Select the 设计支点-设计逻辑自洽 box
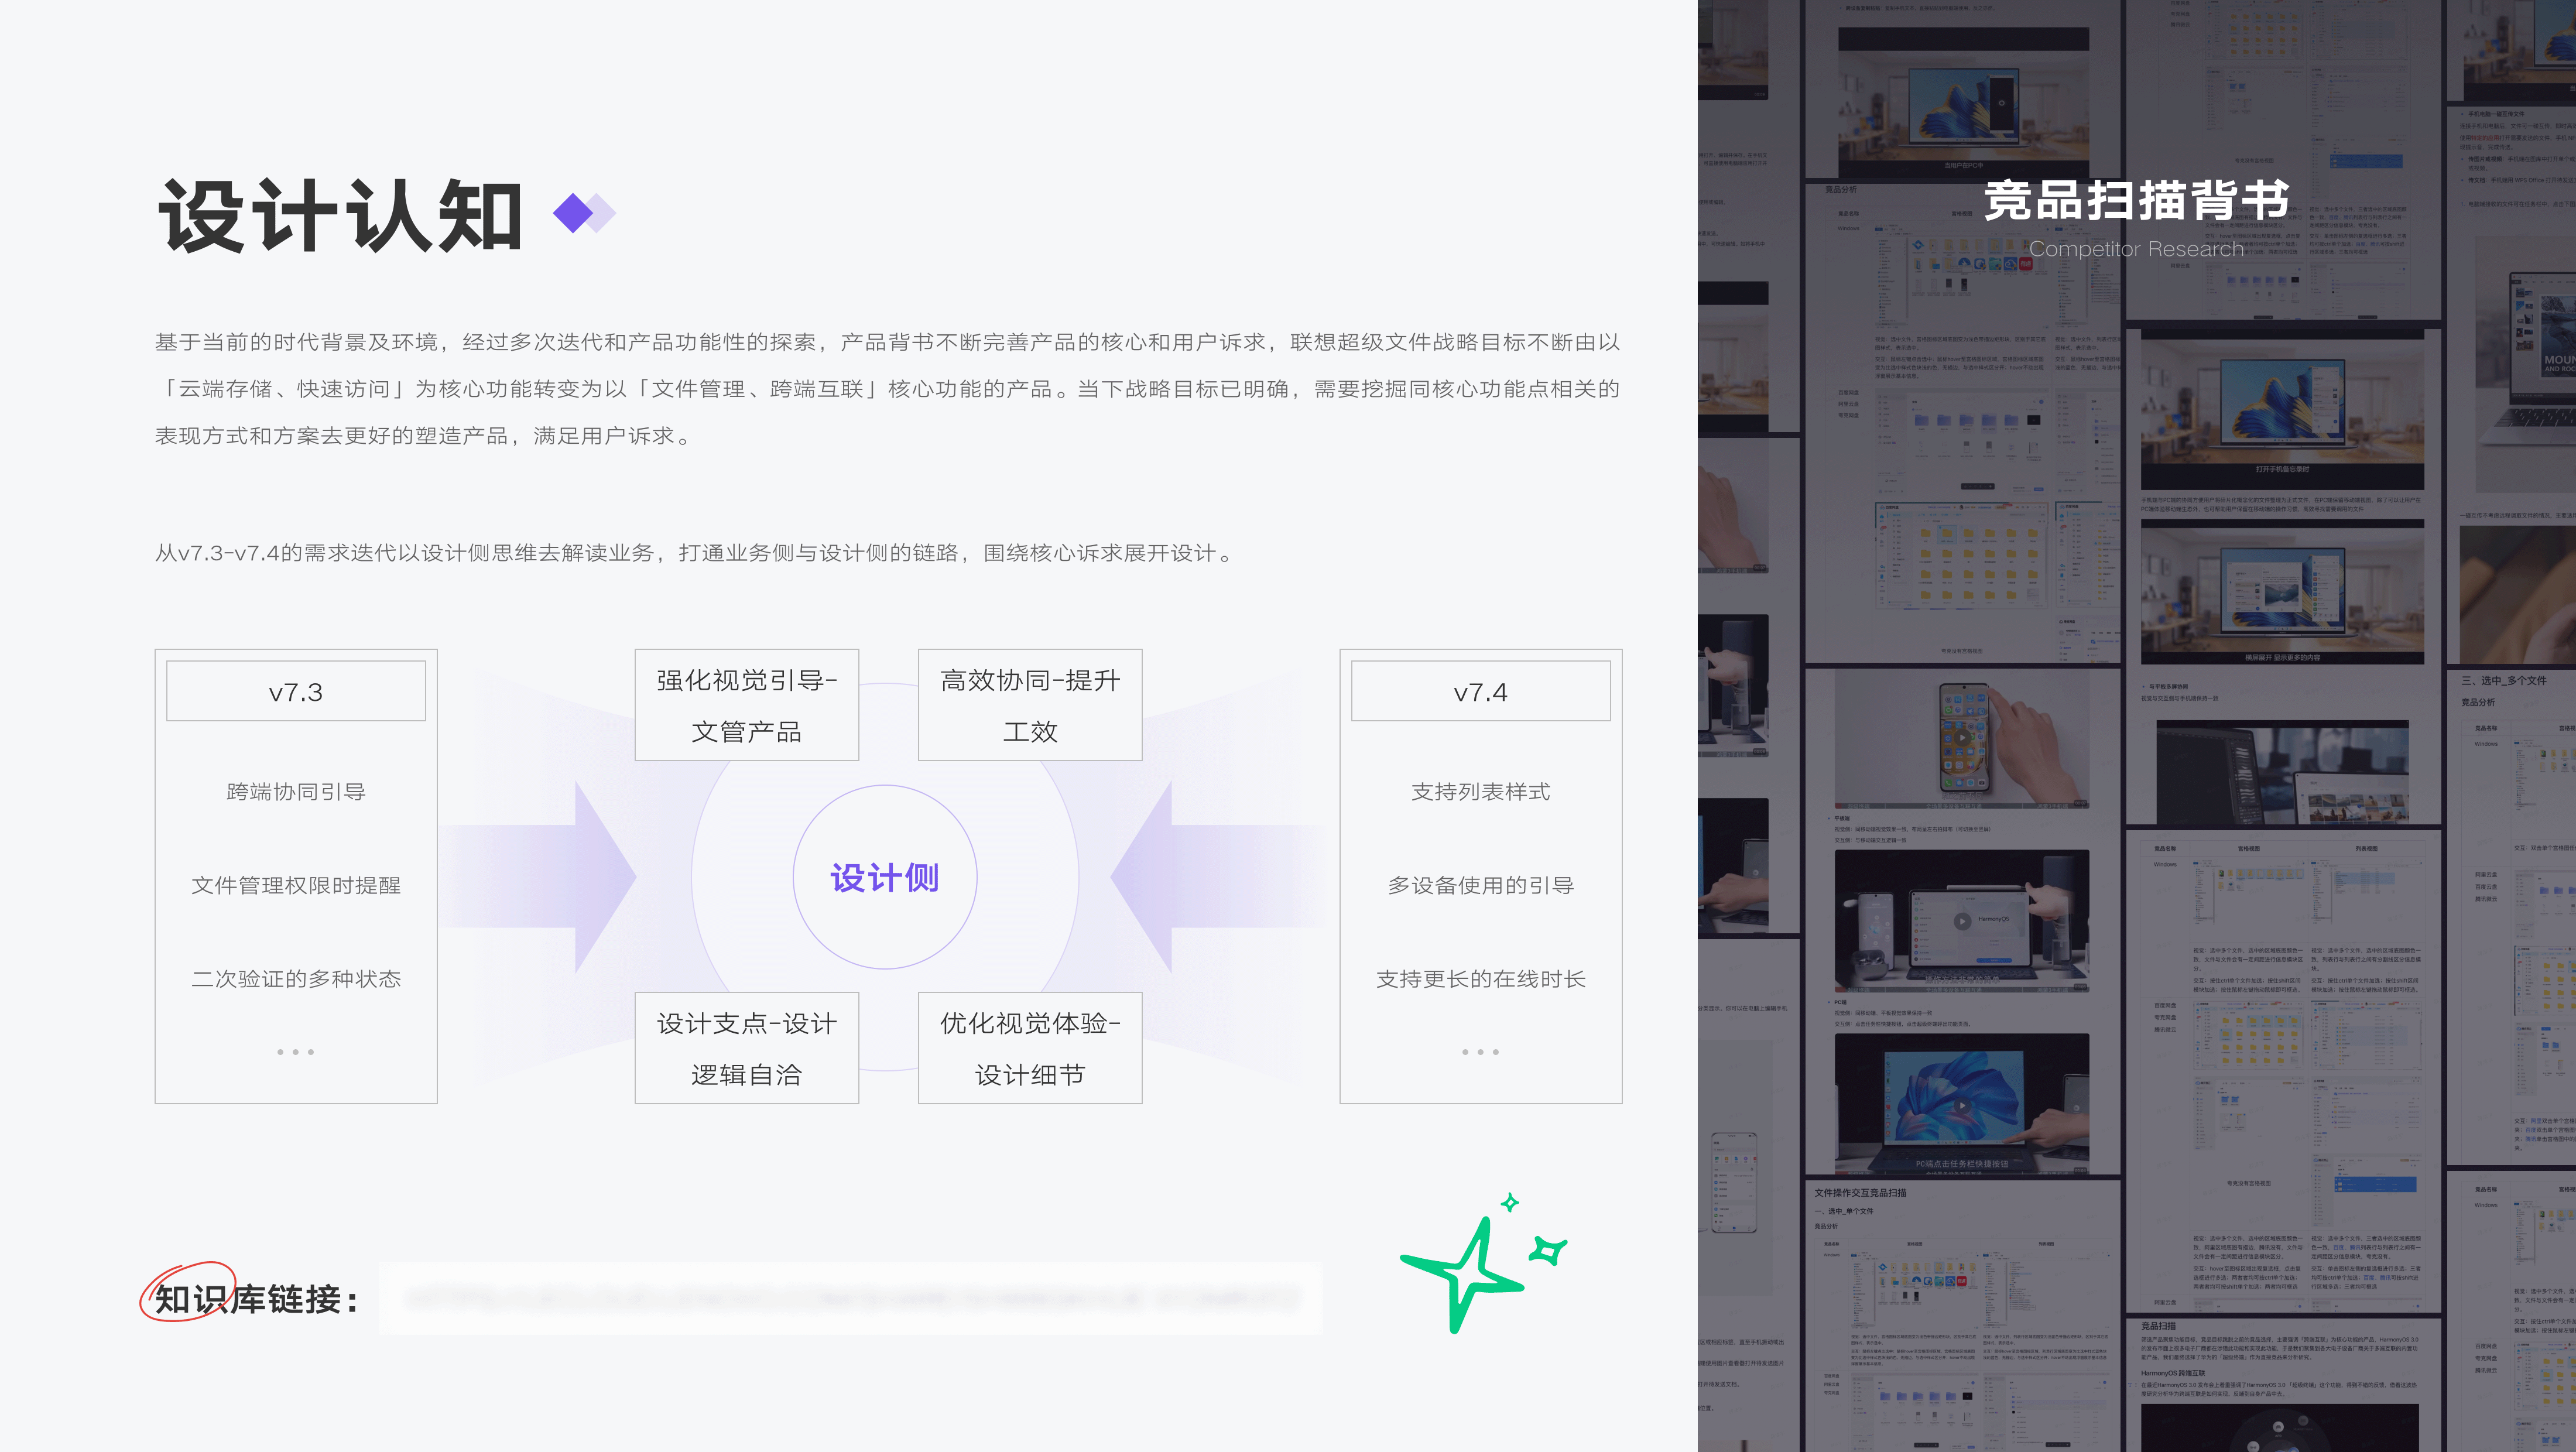 click(747, 1048)
